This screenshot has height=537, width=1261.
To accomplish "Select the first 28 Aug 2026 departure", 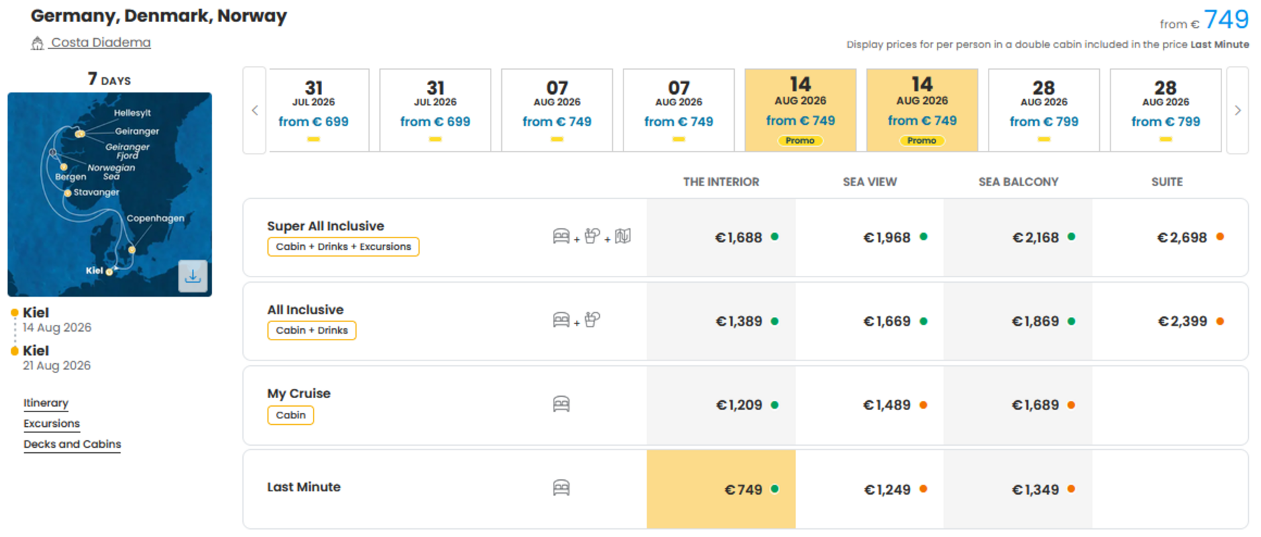I will click(1044, 110).
